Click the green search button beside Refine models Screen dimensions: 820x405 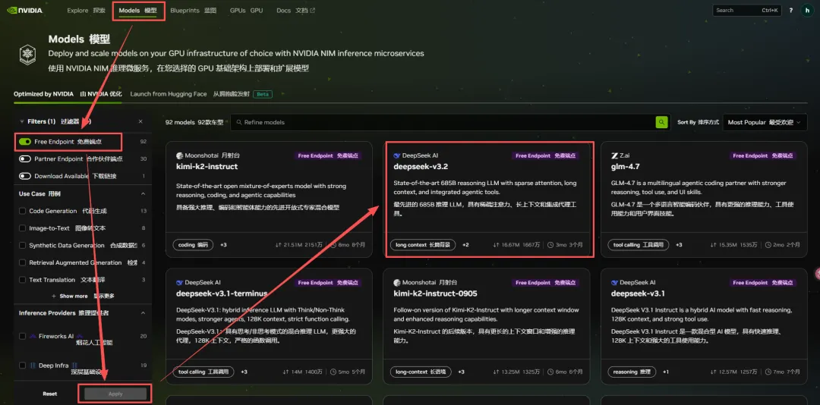click(x=662, y=122)
